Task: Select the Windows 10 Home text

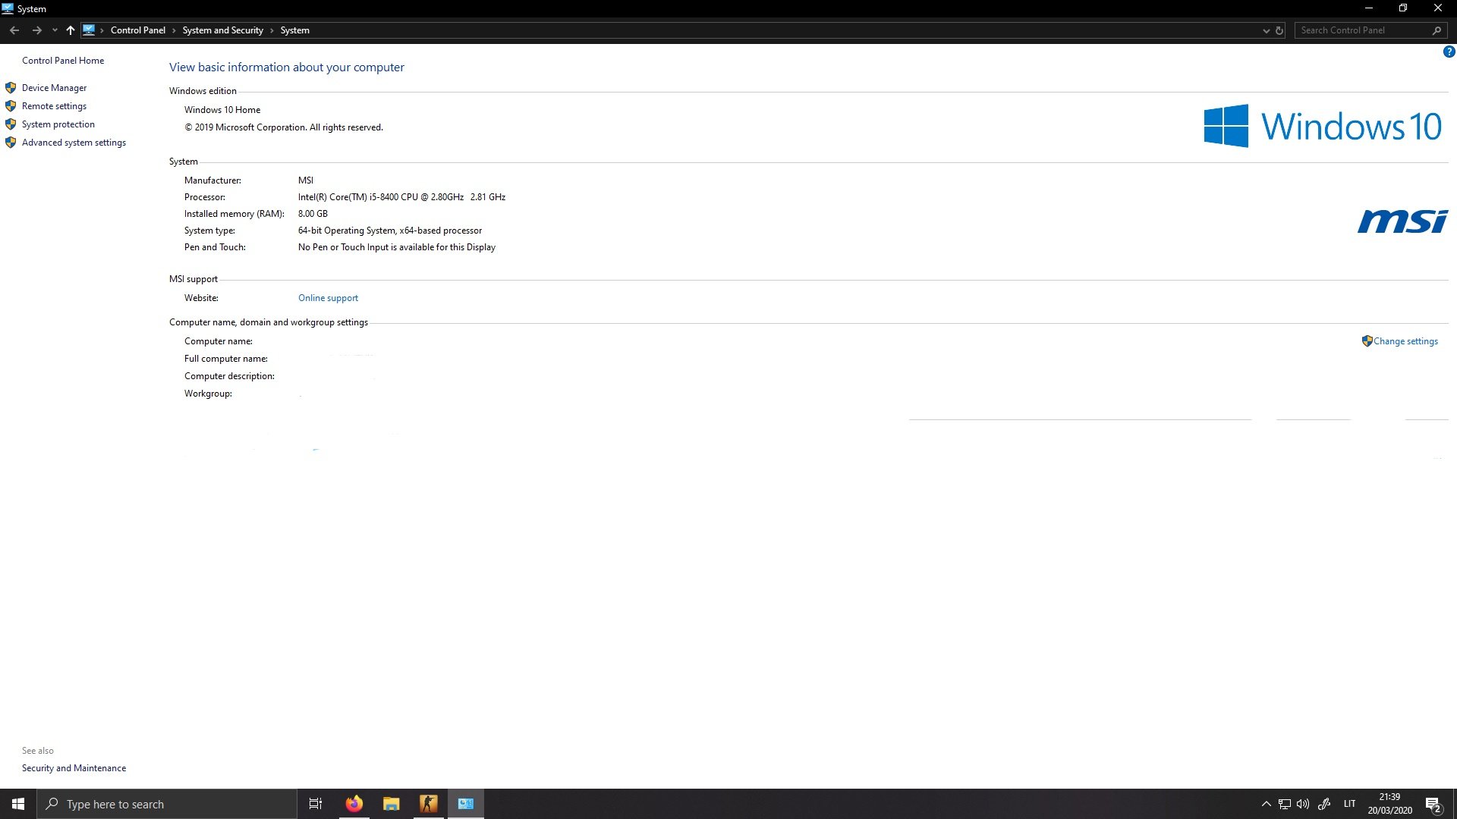Action: 222,110
